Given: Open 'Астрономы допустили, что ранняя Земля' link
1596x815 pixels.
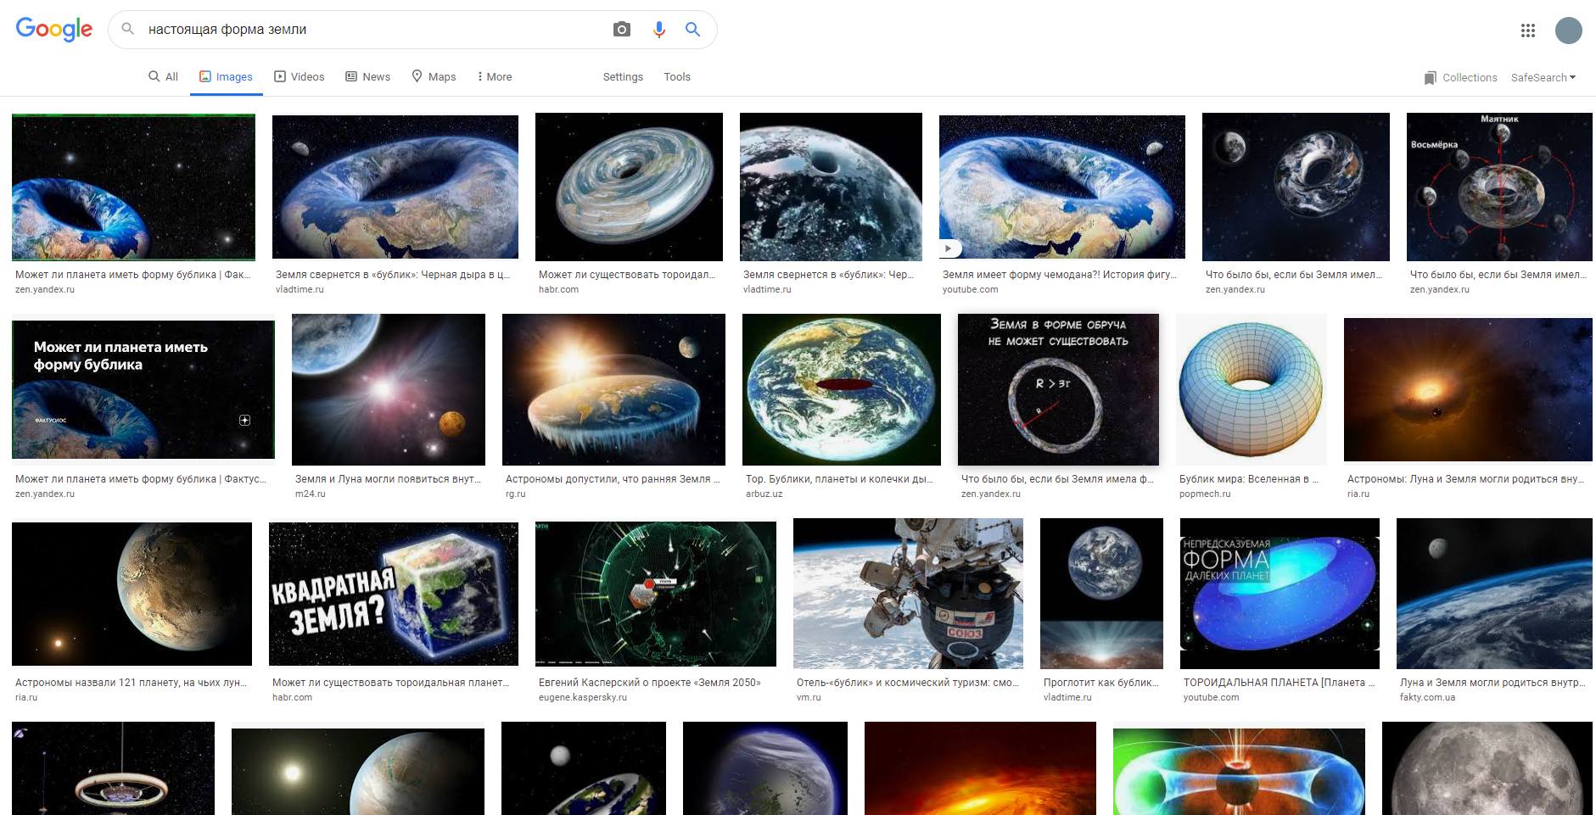Looking at the screenshot, I should point(613,479).
